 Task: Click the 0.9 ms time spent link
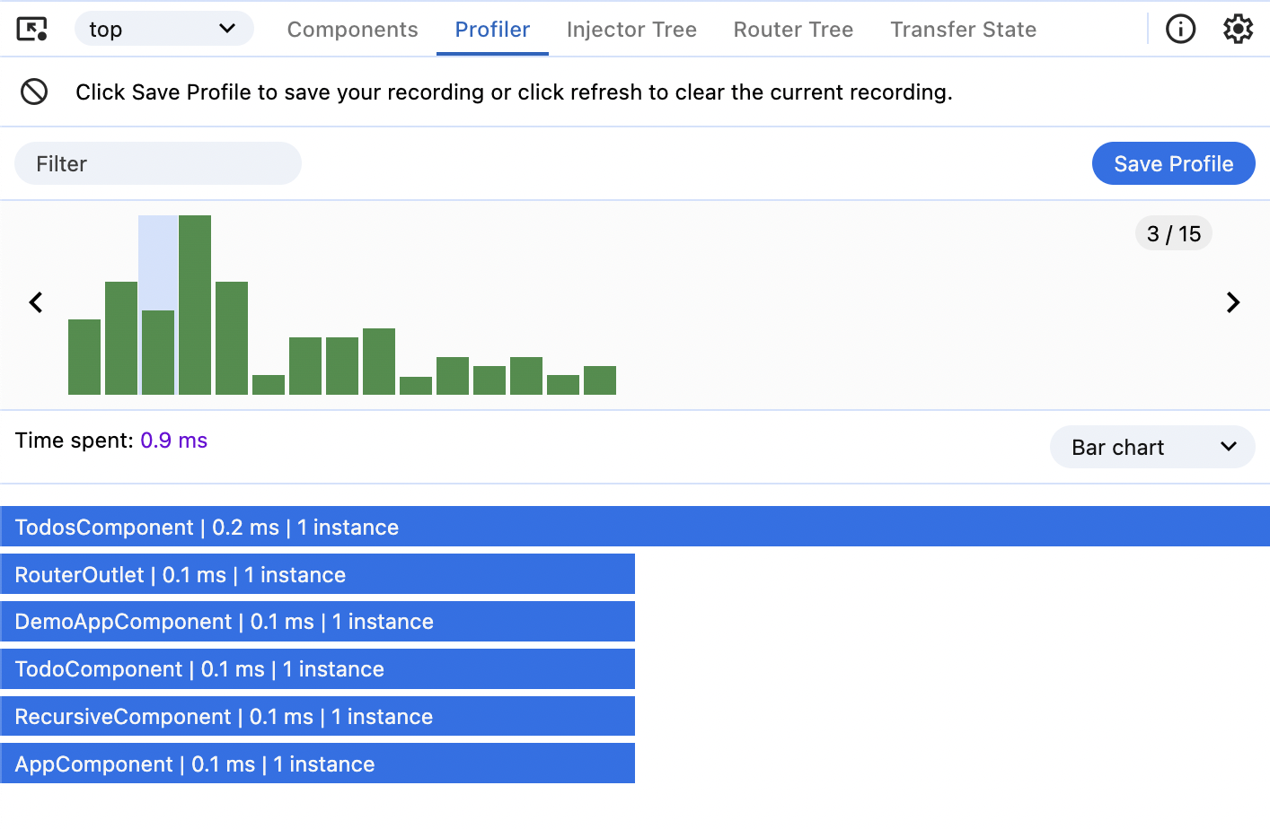(173, 441)
